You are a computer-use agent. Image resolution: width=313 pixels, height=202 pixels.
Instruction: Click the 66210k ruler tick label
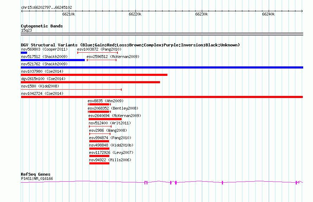click(69, 14)
